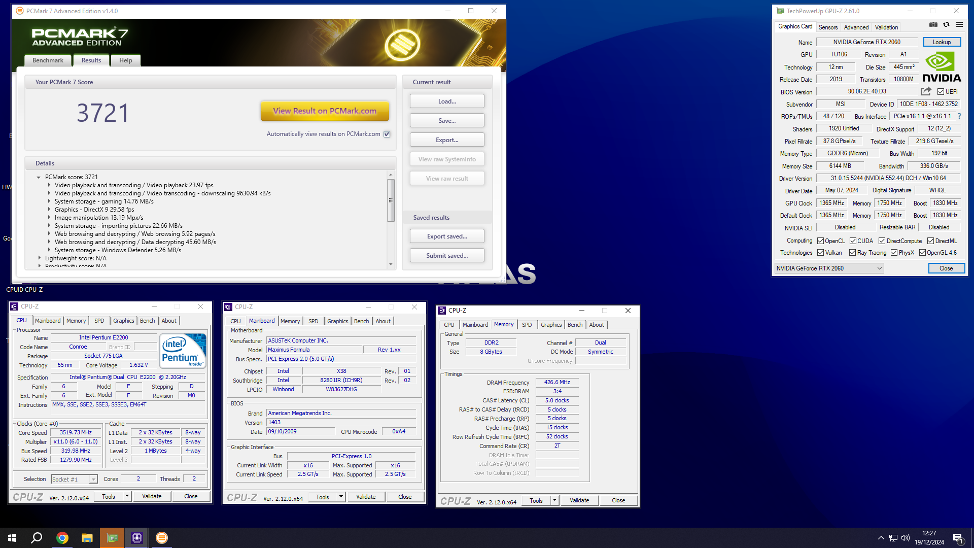The width and height of the screenshot is (974, 548).
Task: Show hidden system tray icons
Action: click(881, 538)
